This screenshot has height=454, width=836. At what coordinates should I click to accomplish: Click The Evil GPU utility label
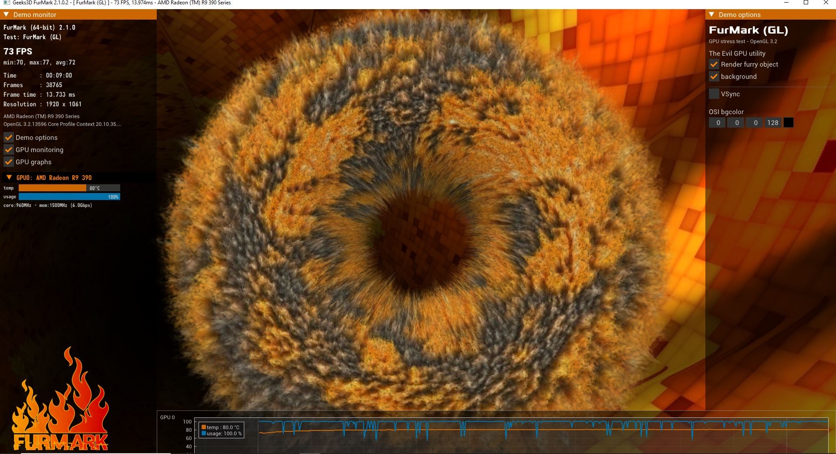[737, 53]
